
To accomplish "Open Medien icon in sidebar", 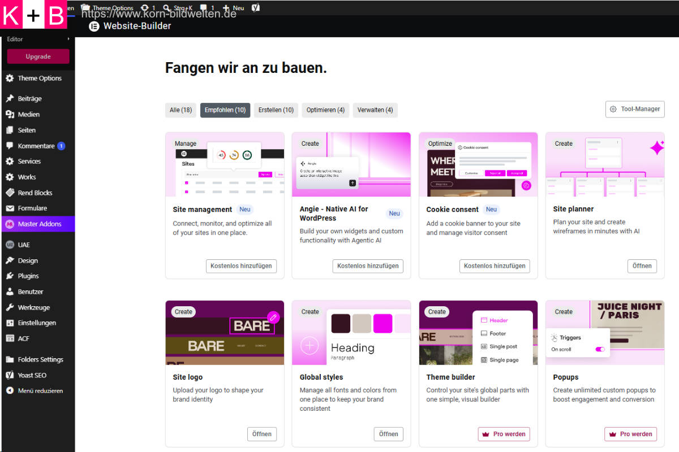I will click(10, 114).
